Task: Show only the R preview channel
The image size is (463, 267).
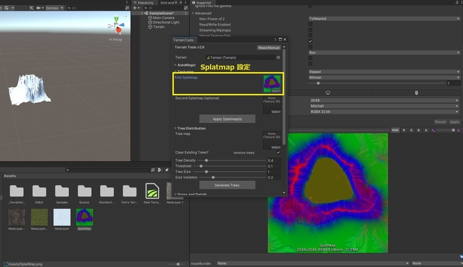Action: pyautogui.click(x=404, y=130)
